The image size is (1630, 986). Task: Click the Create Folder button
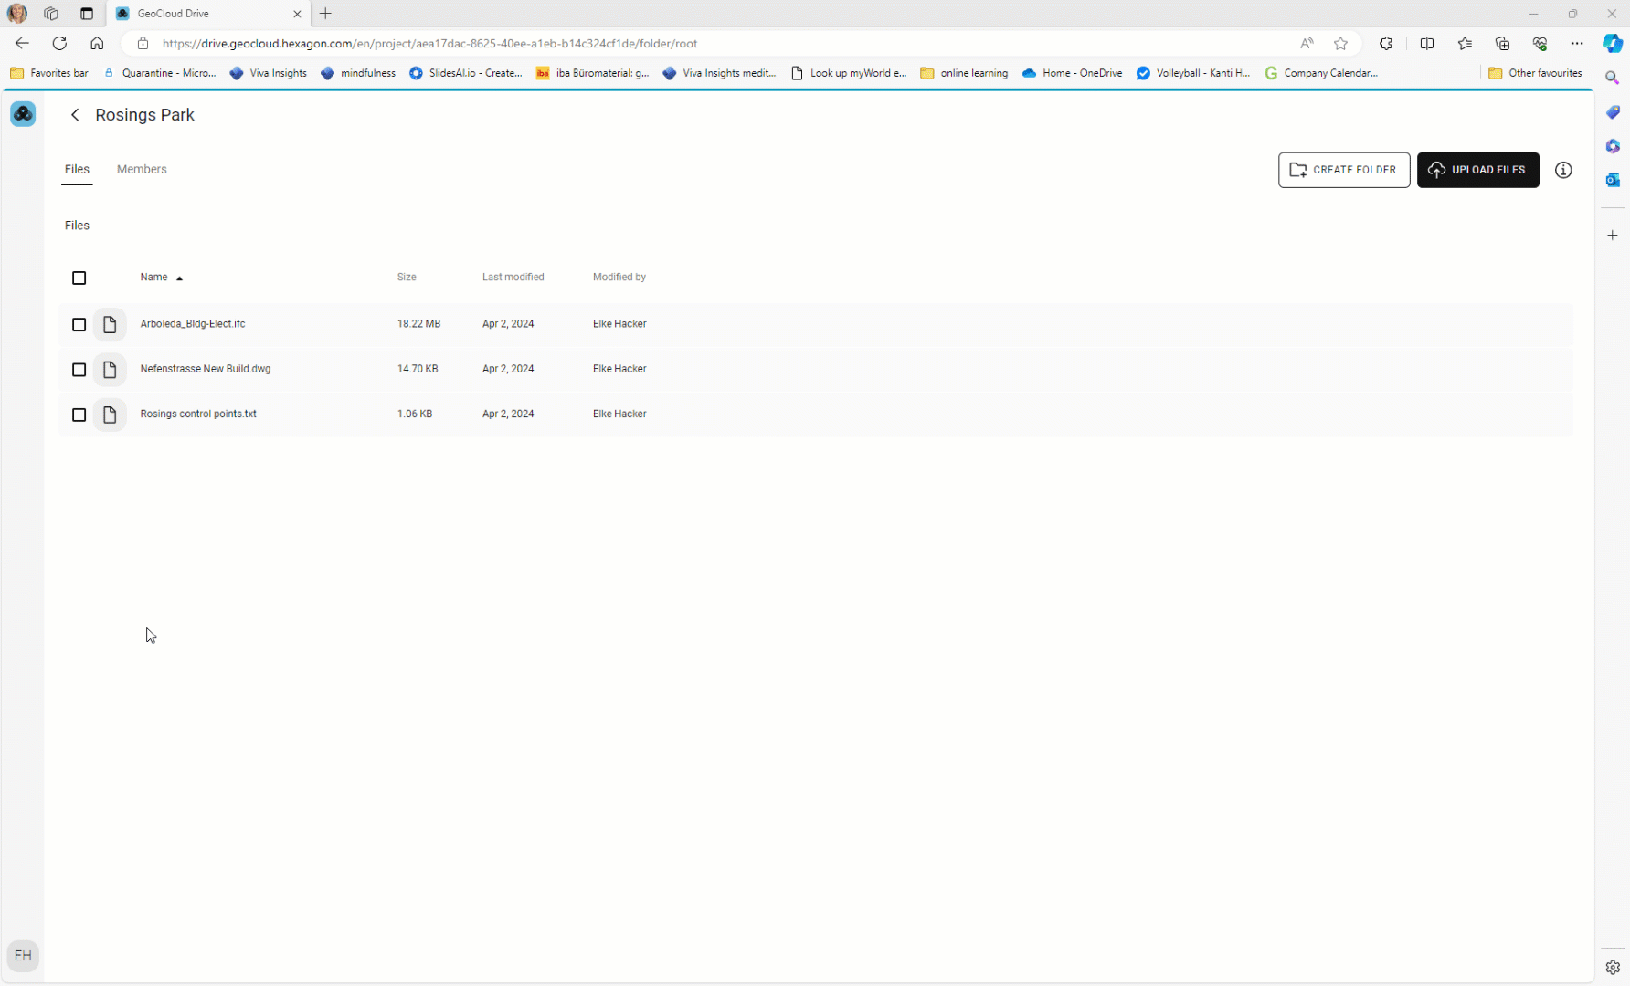[1344, 170]
